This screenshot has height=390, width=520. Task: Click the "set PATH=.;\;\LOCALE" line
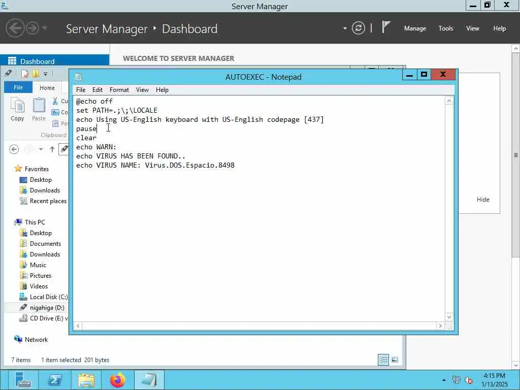tap(117, 110)
